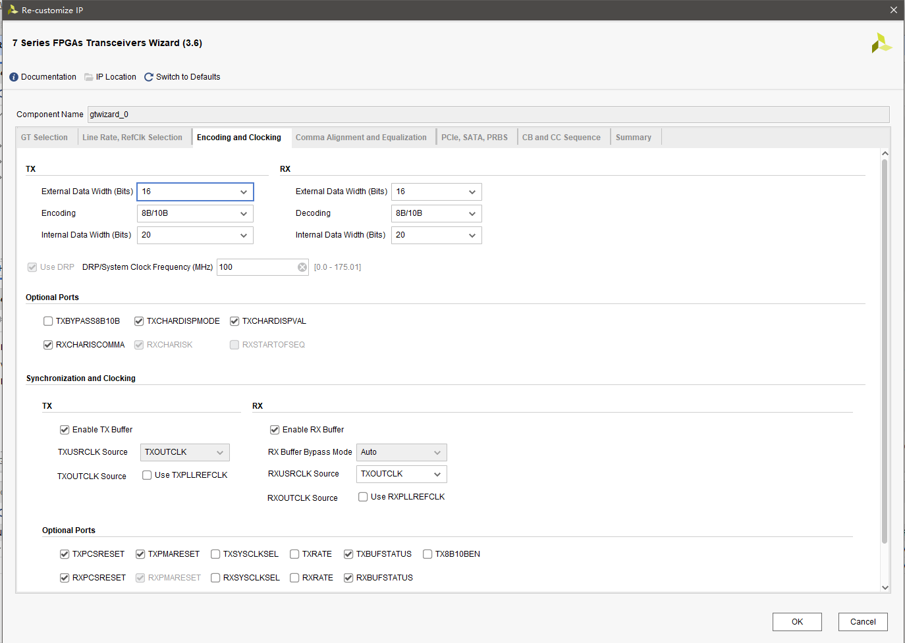Click the Switch to Defaults refresh icon
The height and width of the screenshot is (643, 905).
(x=149, y=77)
